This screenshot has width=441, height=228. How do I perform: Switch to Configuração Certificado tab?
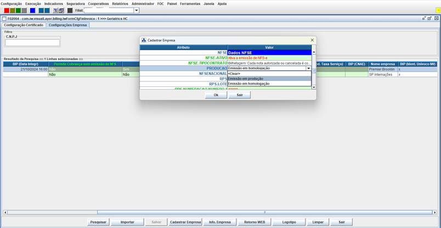click(x=24, y=25)
